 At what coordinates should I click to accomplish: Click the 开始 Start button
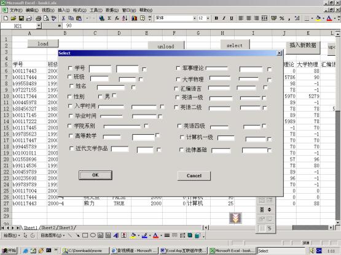[9, 251]
